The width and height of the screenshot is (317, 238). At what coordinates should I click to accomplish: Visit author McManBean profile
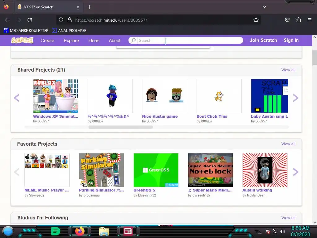[x=256, y=195]
